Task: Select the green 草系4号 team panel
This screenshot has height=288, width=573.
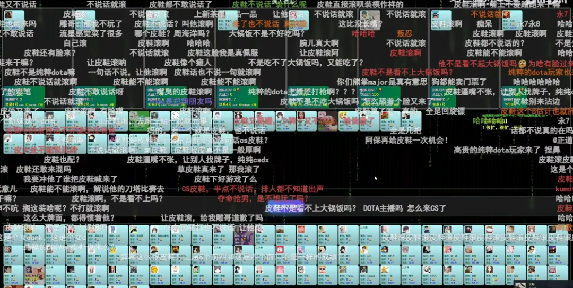Action: pyautogui.click(x=238, y=97)
